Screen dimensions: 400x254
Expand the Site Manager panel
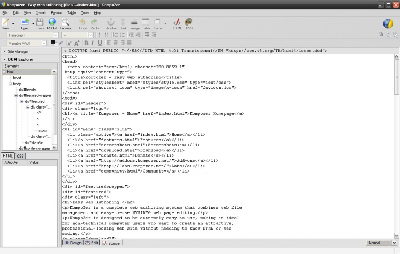[x=18, y=52]
